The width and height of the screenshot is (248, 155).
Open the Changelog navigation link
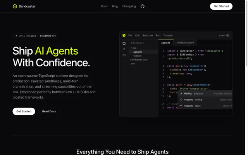129,6
